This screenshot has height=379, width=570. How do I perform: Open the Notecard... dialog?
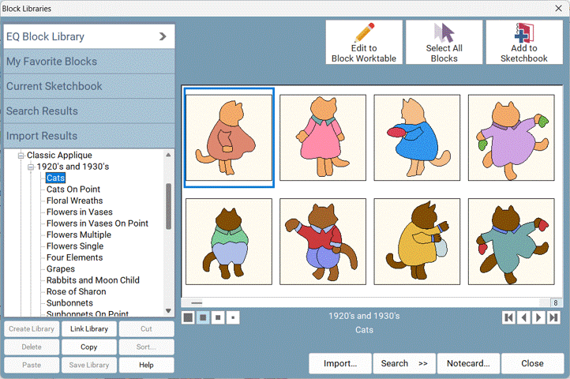click(468, 364)
